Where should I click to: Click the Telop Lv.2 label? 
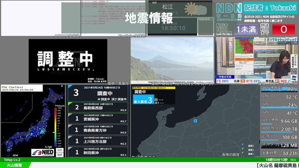(12, 160)
